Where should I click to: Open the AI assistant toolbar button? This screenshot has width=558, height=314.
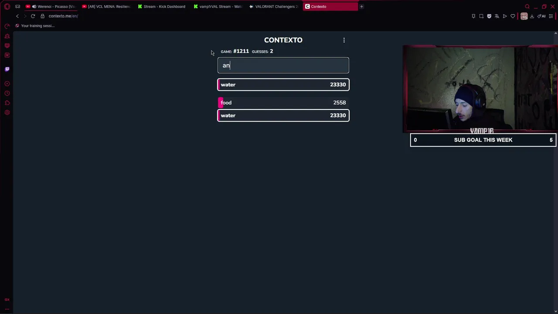point(541,16)
